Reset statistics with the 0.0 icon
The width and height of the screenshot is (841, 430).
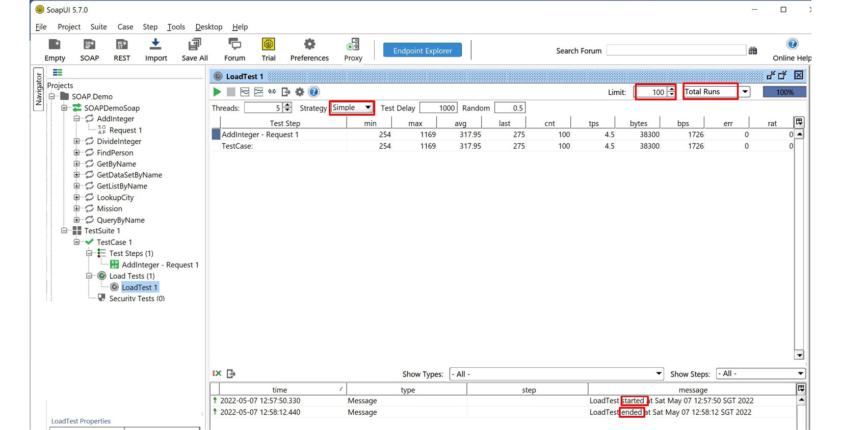(272, 92)
